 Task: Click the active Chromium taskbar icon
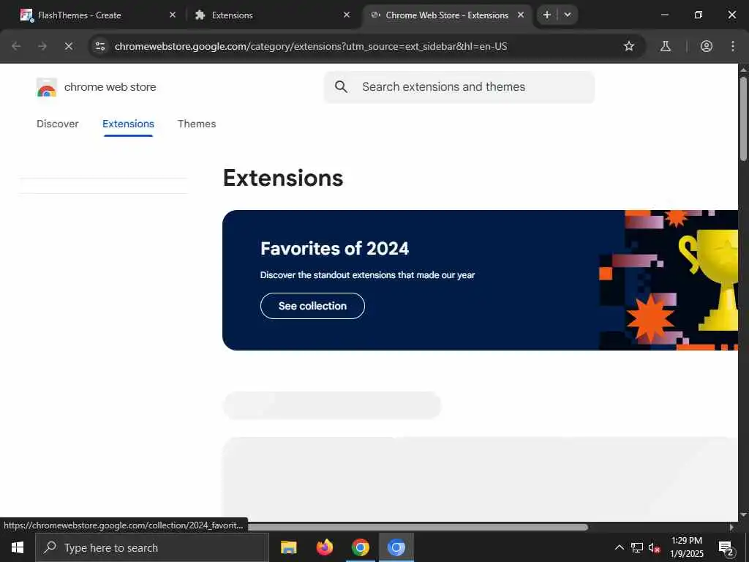pos(396,547)
